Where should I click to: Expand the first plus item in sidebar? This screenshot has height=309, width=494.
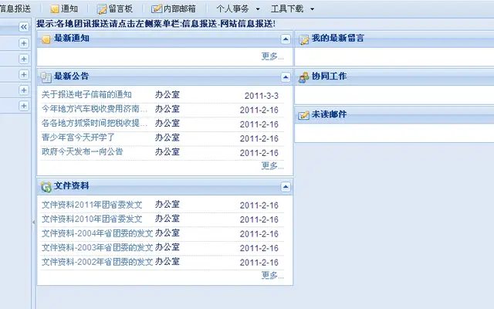click(x=24, y=43)
